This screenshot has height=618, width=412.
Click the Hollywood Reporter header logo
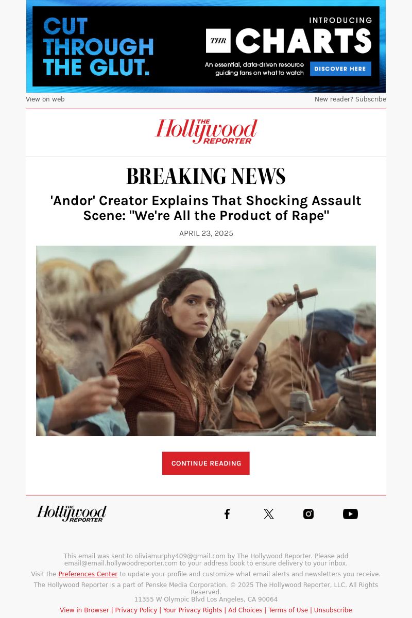(206, 131)
